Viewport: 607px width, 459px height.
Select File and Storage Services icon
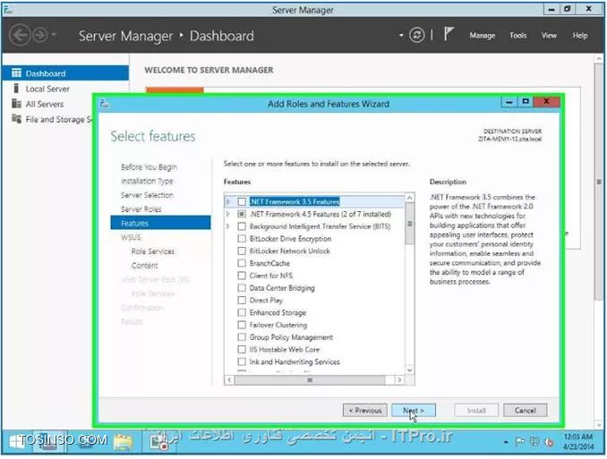16,119
